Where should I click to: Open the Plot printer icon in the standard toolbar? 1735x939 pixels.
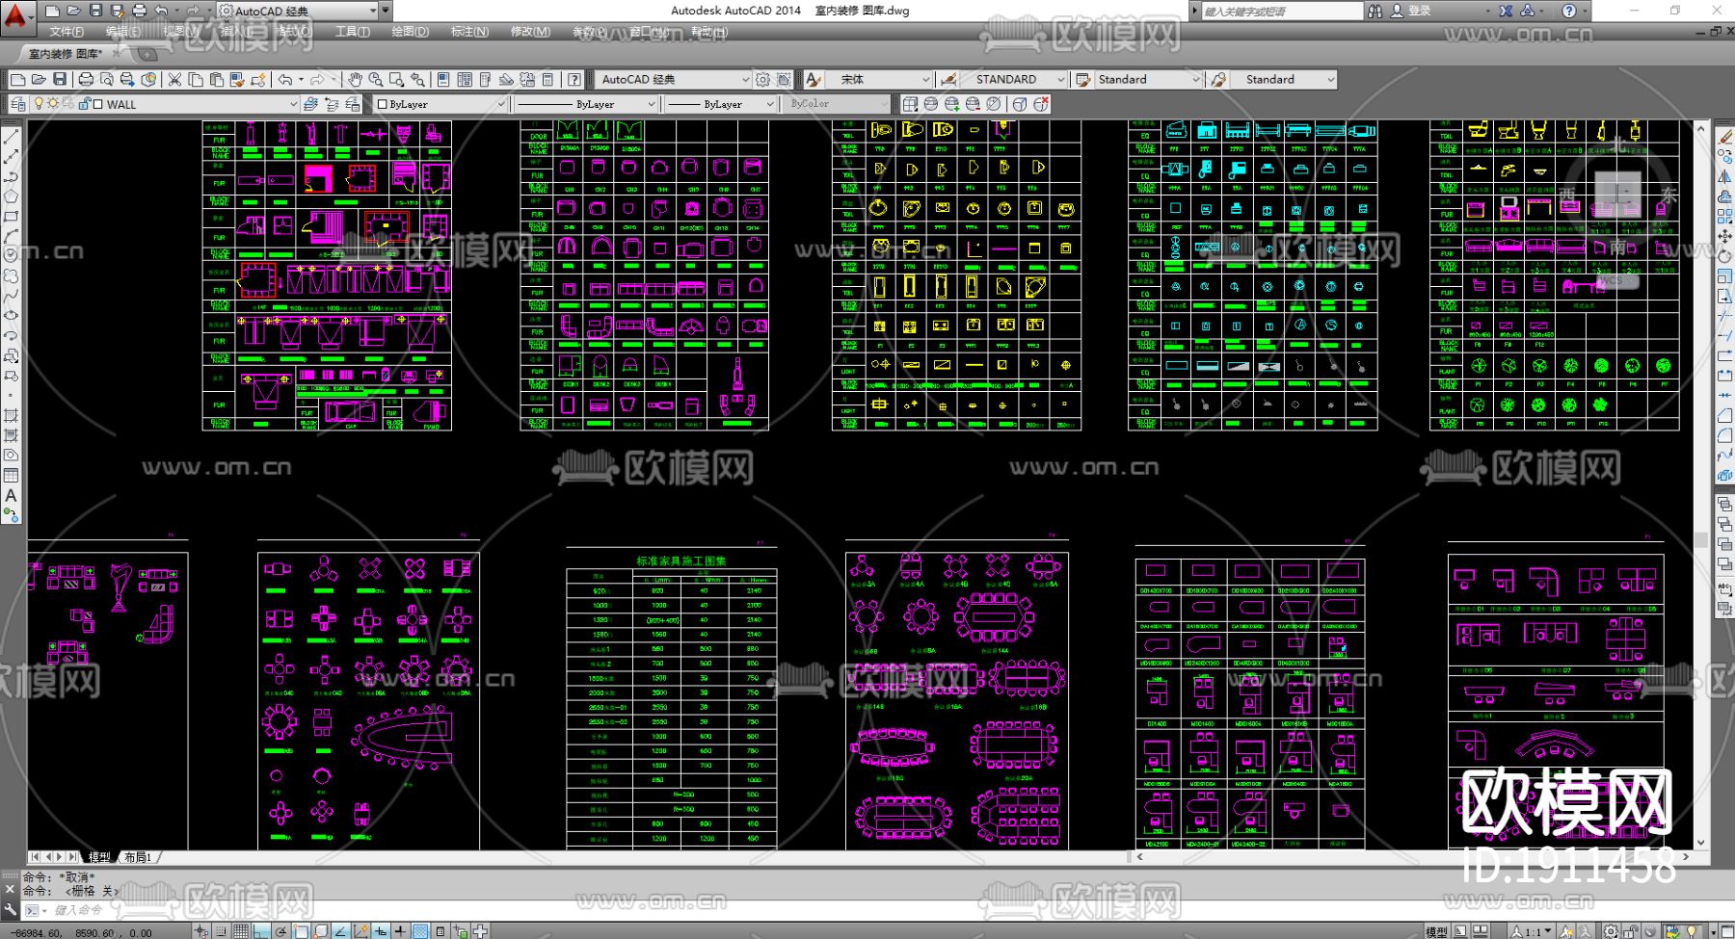pos(86,79)
